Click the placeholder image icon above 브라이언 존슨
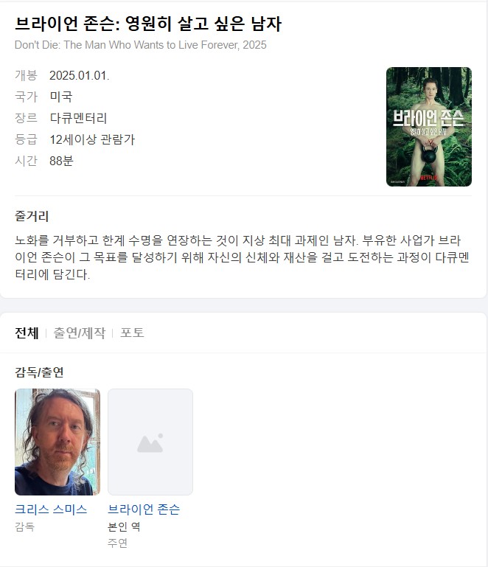 point(150,442)
